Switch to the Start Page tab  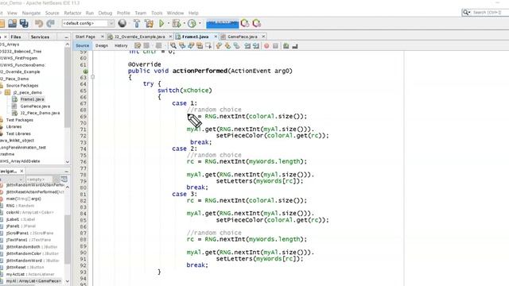tap(85, 37)
